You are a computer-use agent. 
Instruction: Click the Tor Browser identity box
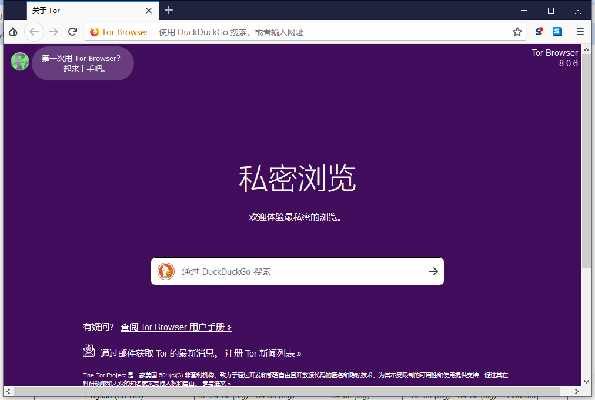click(x=119, y=32)
